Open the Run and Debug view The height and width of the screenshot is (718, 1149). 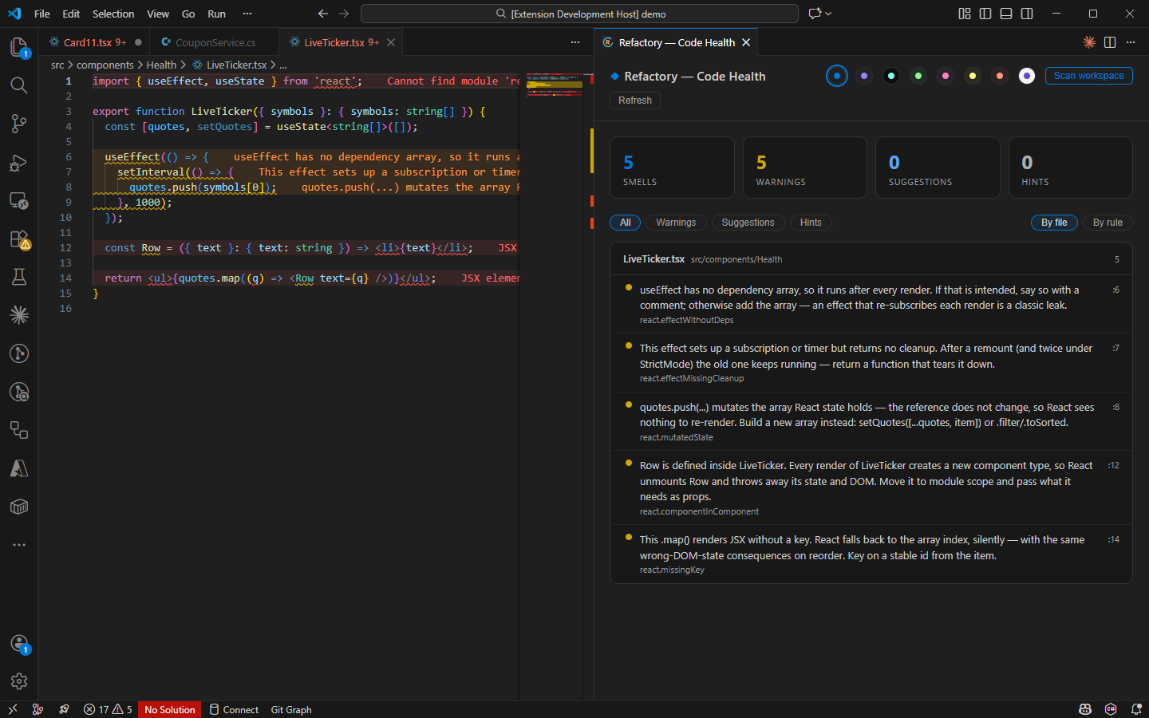point(19,163)
